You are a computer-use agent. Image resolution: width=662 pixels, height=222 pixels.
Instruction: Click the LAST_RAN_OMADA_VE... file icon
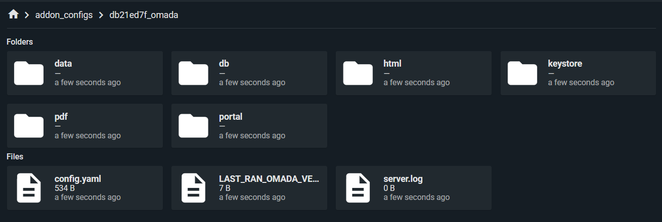193,188
